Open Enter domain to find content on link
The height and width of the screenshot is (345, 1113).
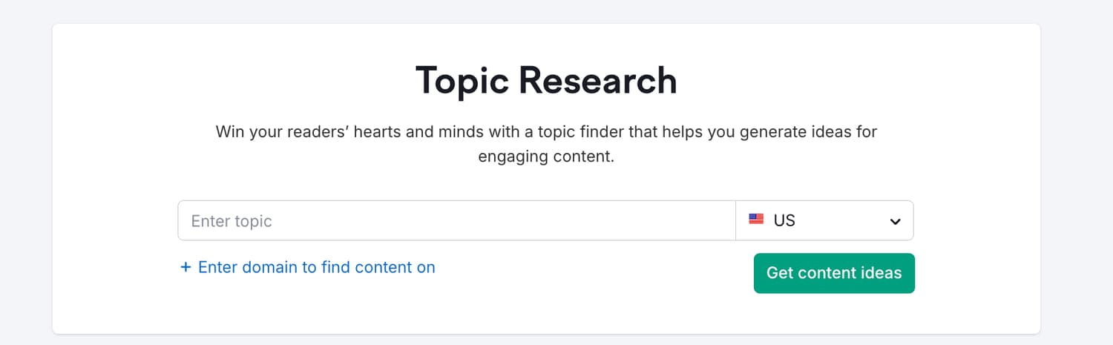pos(308,267)
